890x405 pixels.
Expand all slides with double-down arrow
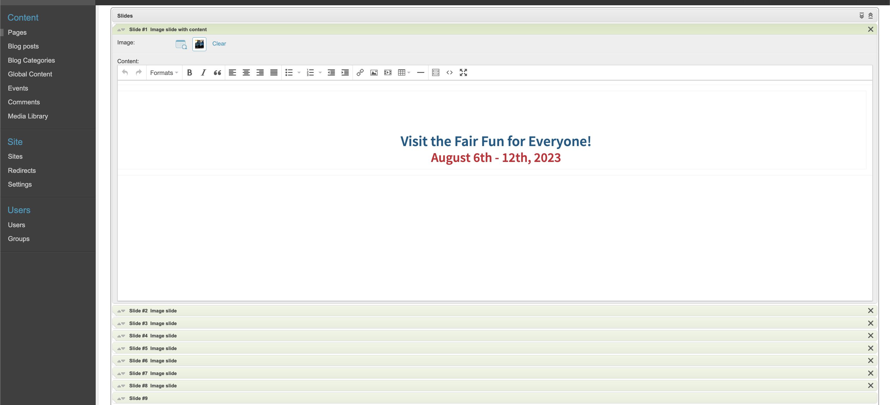pyautogui.click(x=861, y=16)
